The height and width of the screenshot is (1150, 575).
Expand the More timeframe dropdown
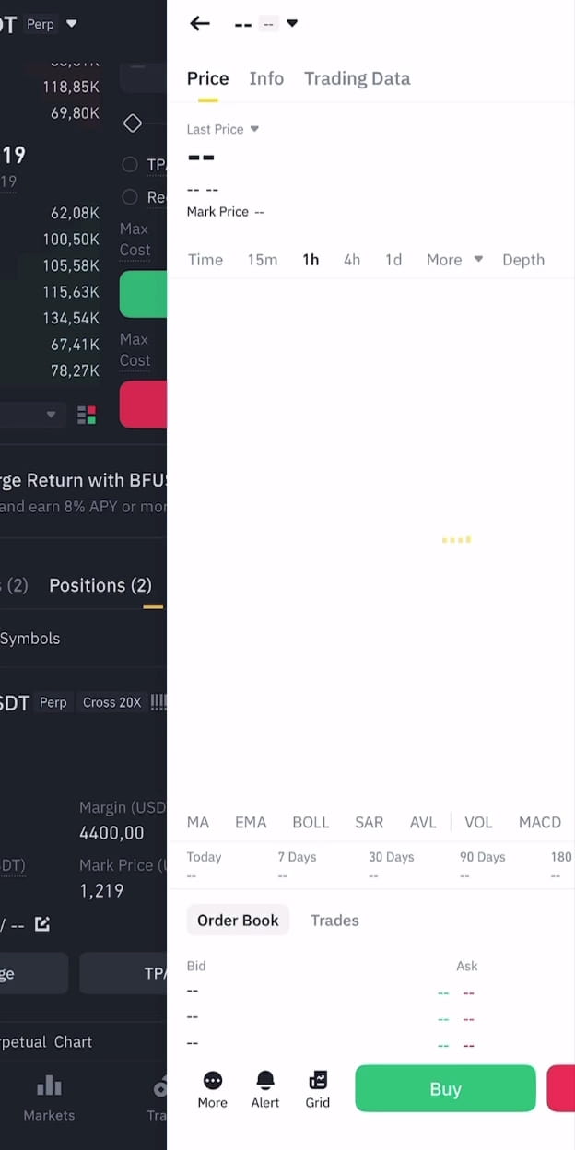tap(453, 260)
